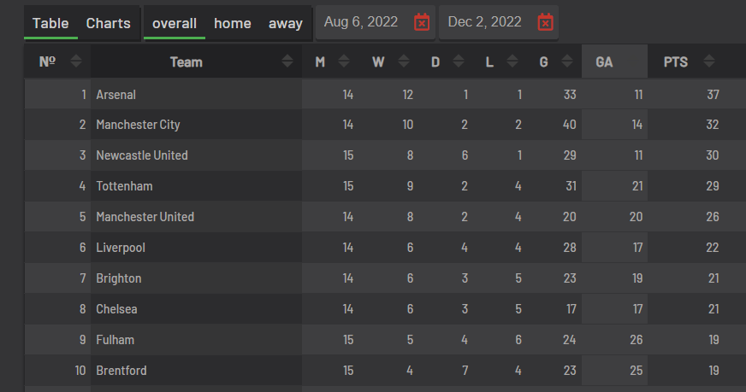The width and height of the screenshot is (746, 392).
Task: Show home results only
Action: 233,23
